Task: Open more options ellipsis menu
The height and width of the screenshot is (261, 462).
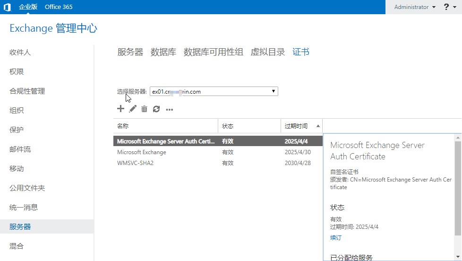Action: 170,110
